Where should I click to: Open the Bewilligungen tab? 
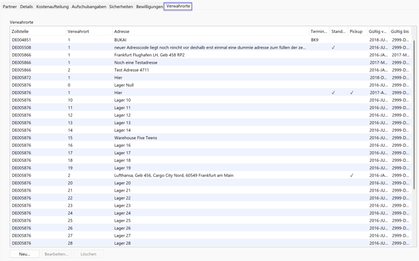pyautogui.click(x=149, y=7)
